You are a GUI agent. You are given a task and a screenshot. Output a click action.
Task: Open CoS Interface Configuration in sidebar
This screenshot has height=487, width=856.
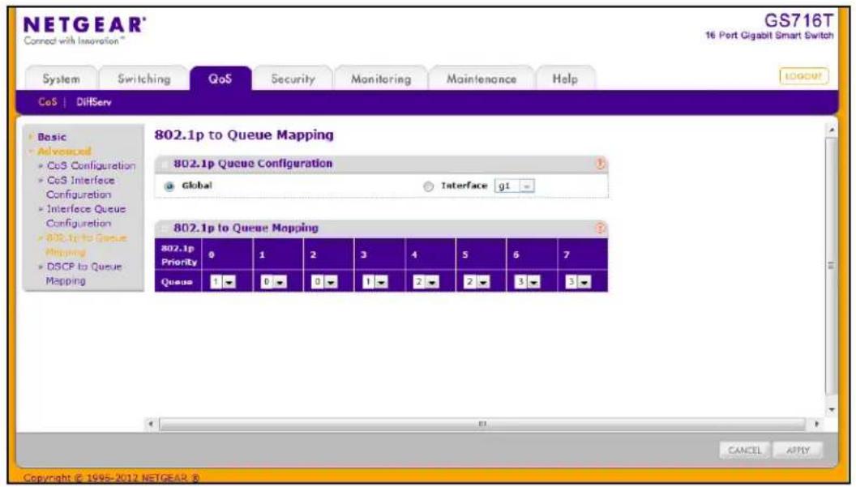point(81,187)
